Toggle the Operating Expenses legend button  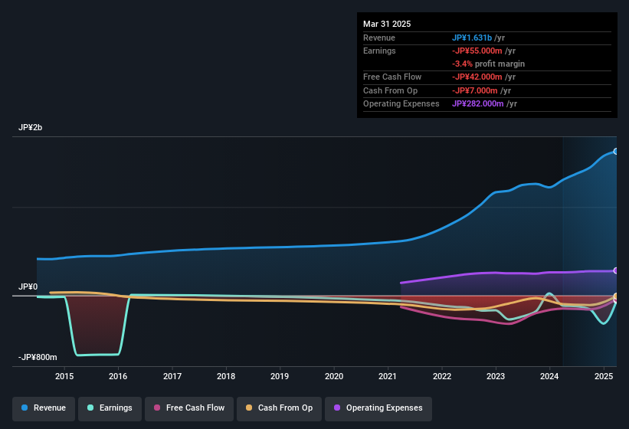click(378, 408)
